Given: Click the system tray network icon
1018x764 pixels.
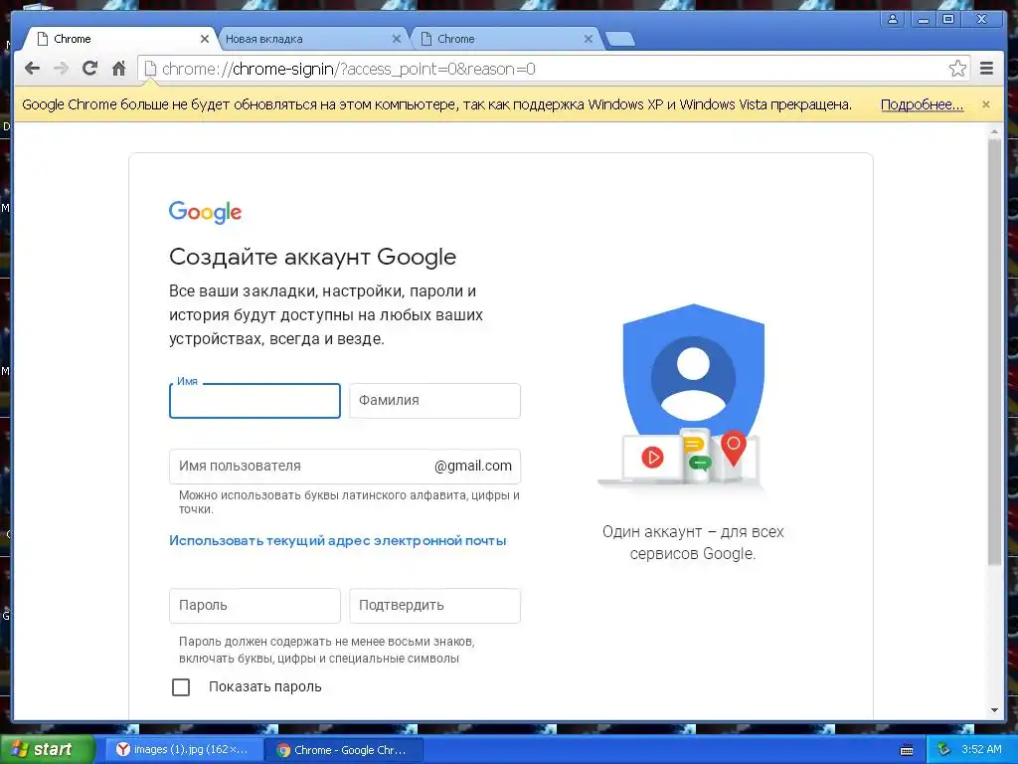Looking at the screenshot, I should point(943,749).
